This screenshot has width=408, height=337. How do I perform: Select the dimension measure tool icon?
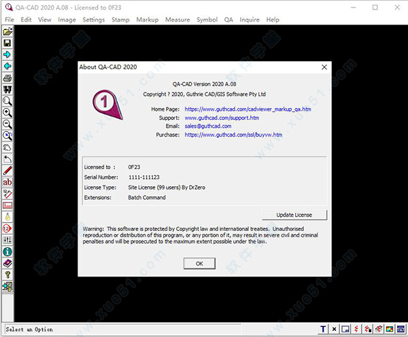(x=7, y=194)
